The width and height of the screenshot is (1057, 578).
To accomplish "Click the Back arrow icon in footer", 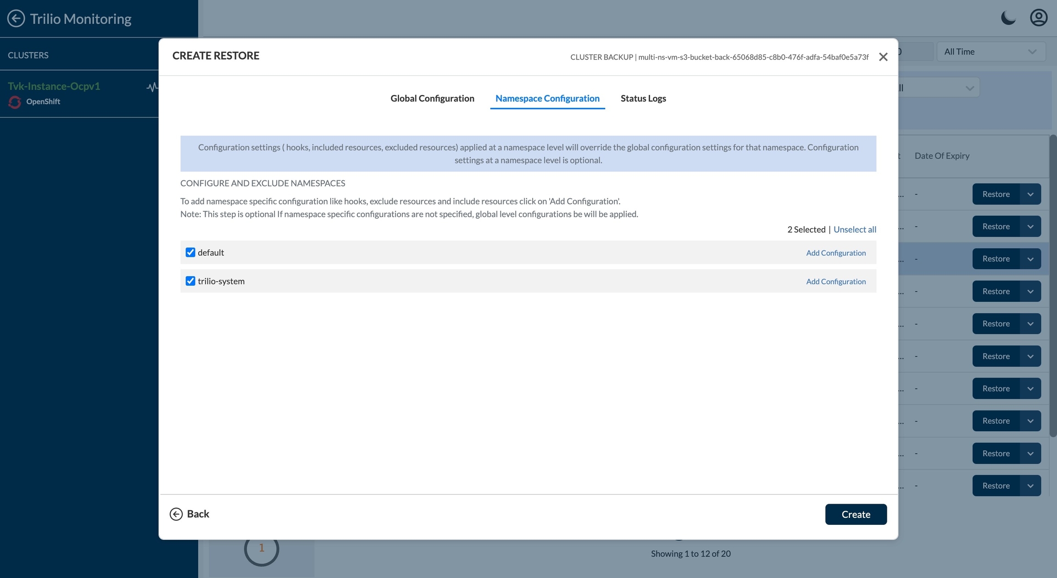I will coord(176,514).
